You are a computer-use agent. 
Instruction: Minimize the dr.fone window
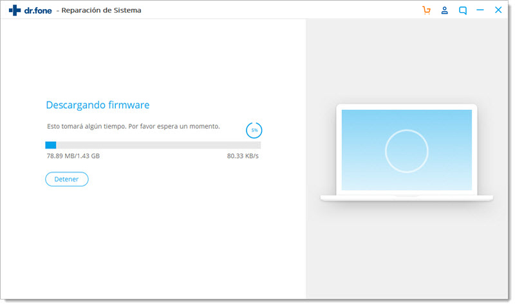coord(480,10)
